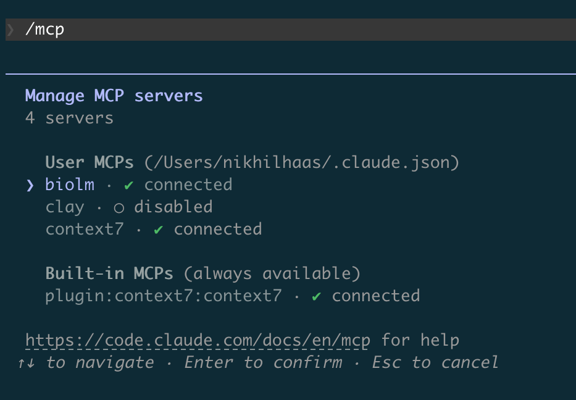
Task: Click the up/down arrows navigation hint
Action: 26,363
